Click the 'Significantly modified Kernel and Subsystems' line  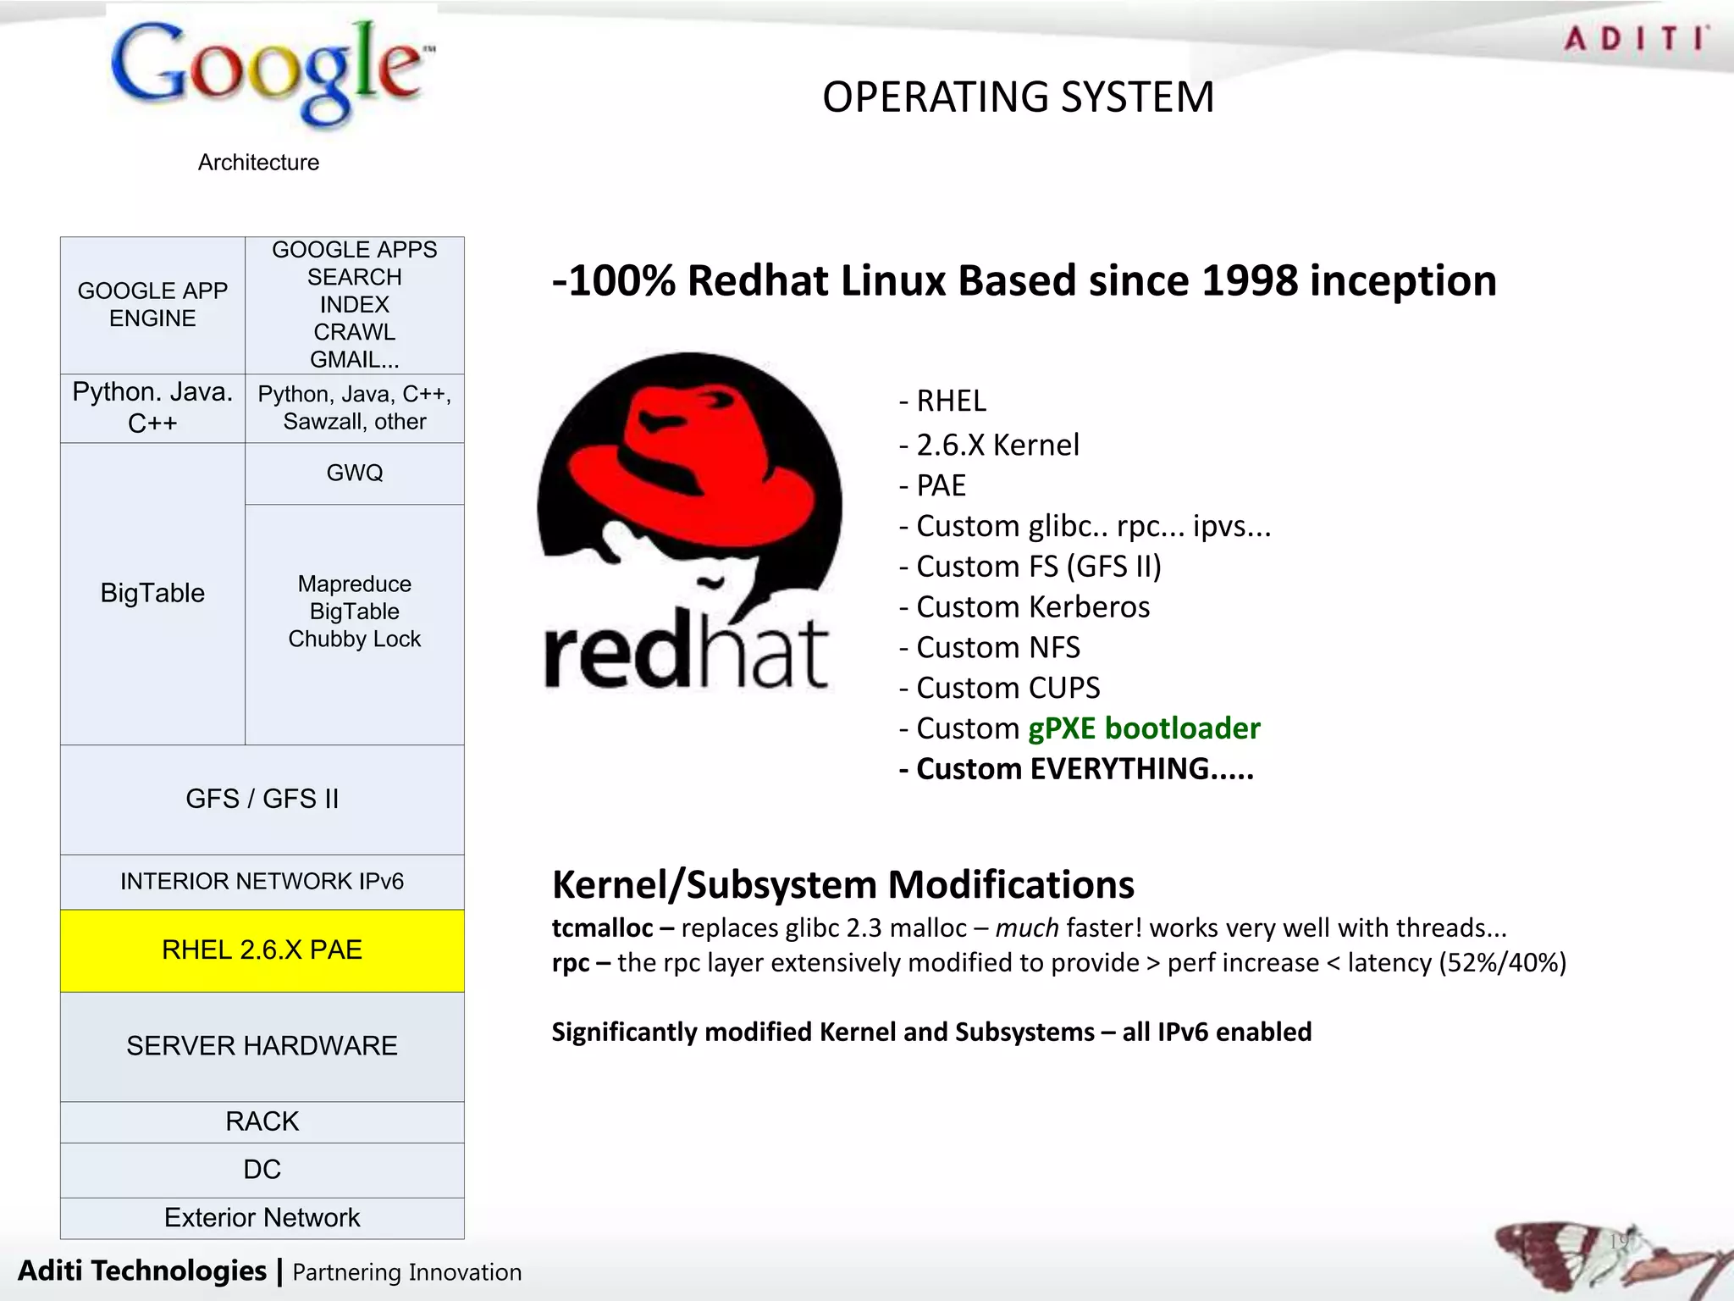931,1032
